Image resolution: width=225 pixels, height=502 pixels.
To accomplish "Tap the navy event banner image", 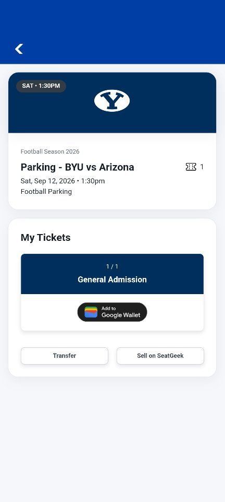I will pyautogui.click(x=113, y=102).
